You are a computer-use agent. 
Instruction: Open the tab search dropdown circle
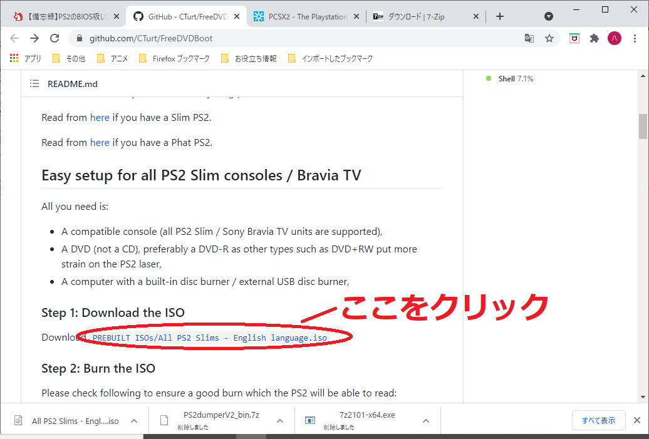(548, 16)
